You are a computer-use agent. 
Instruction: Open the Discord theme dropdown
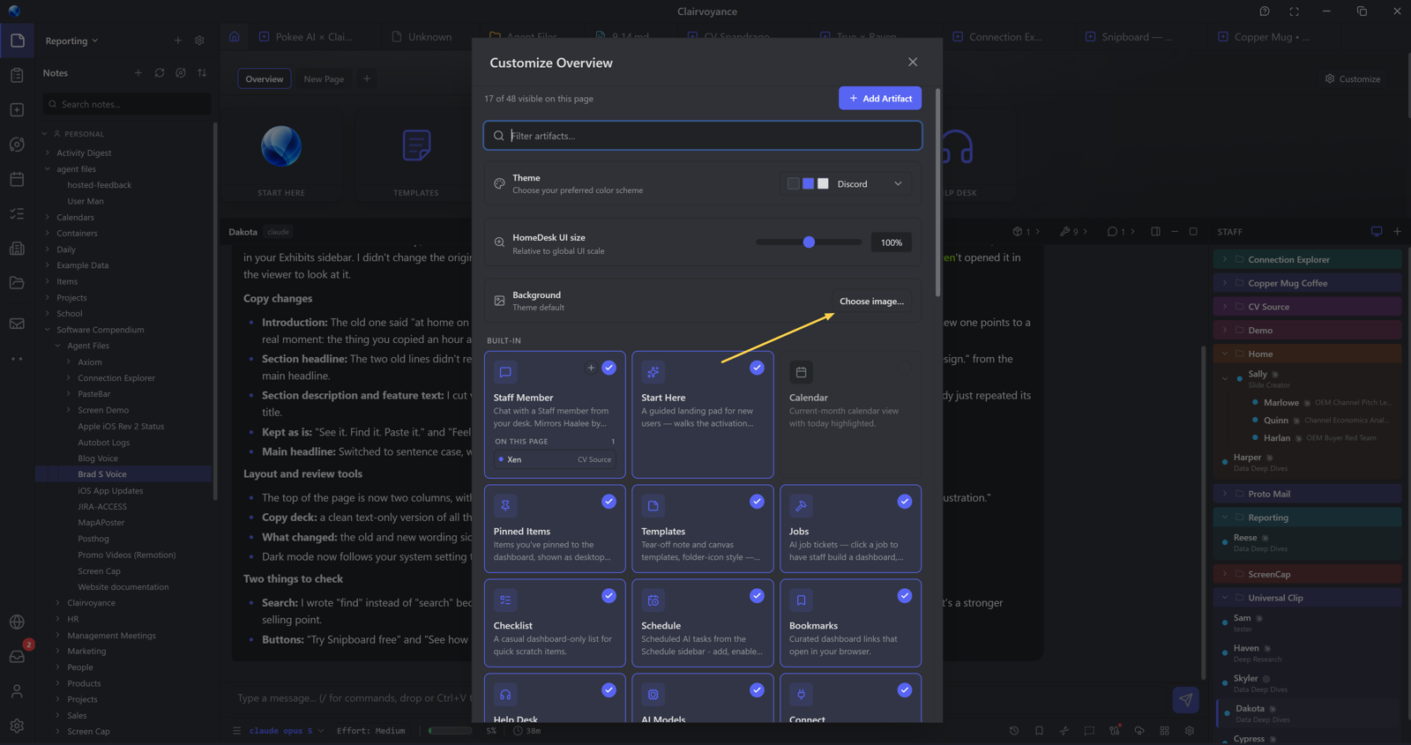click(x=846, y=184)
